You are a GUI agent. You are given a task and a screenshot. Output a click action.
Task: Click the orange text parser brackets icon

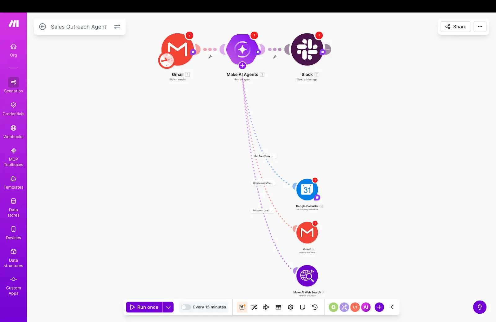(355, 307)
